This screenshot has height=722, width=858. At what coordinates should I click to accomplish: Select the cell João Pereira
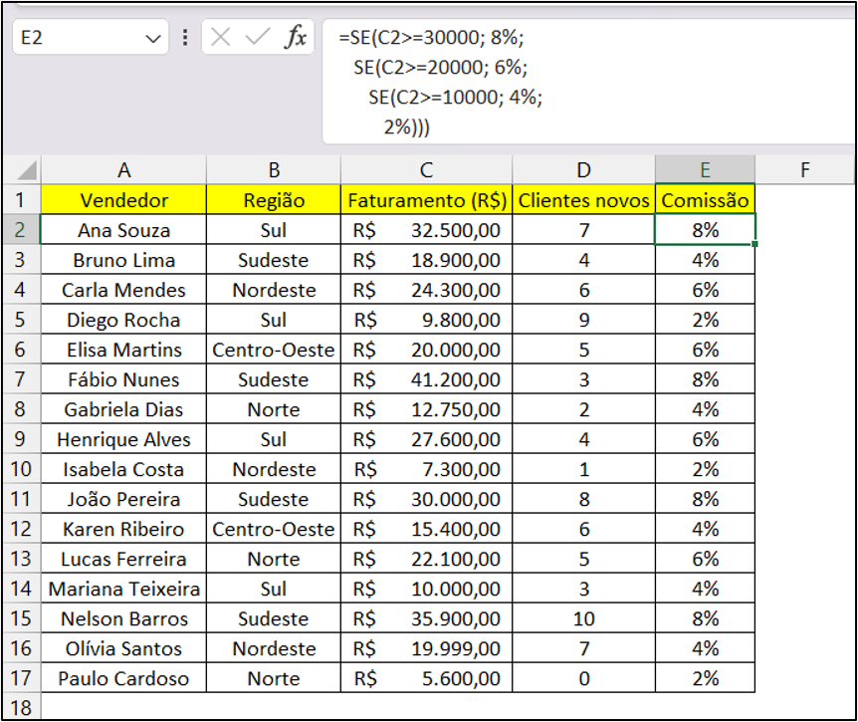click(123, 499)
